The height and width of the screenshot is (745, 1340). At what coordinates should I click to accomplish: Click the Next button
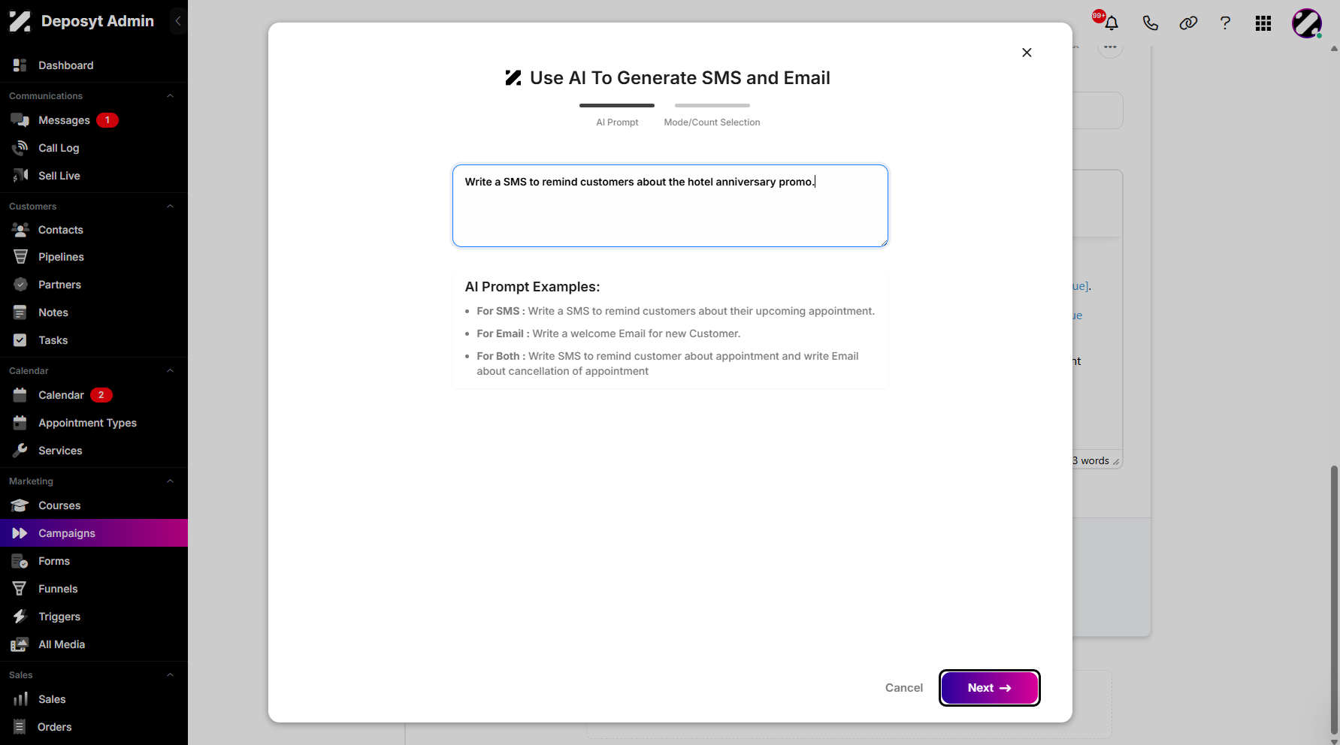point(989,688)
